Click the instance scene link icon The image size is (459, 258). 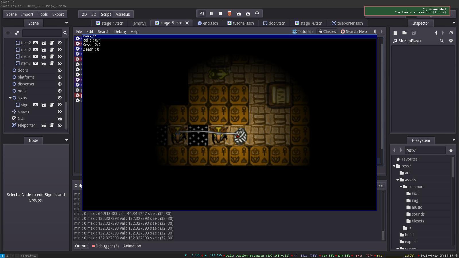(x=17, y=33)
